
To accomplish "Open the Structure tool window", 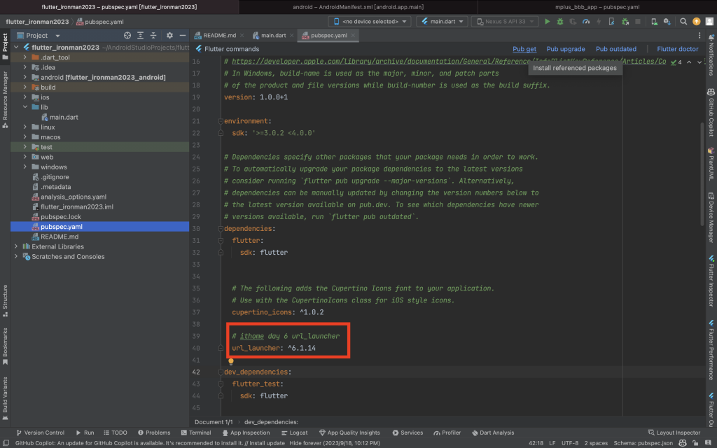I will 5,300.
